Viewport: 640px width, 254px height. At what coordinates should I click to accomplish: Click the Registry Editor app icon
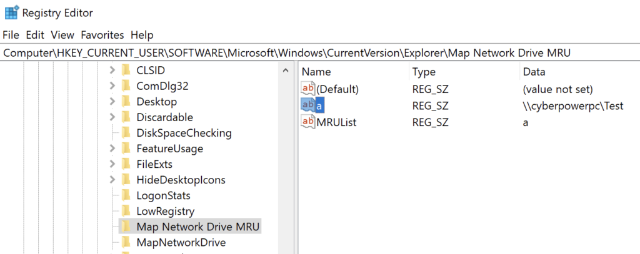tap(11, 12)
